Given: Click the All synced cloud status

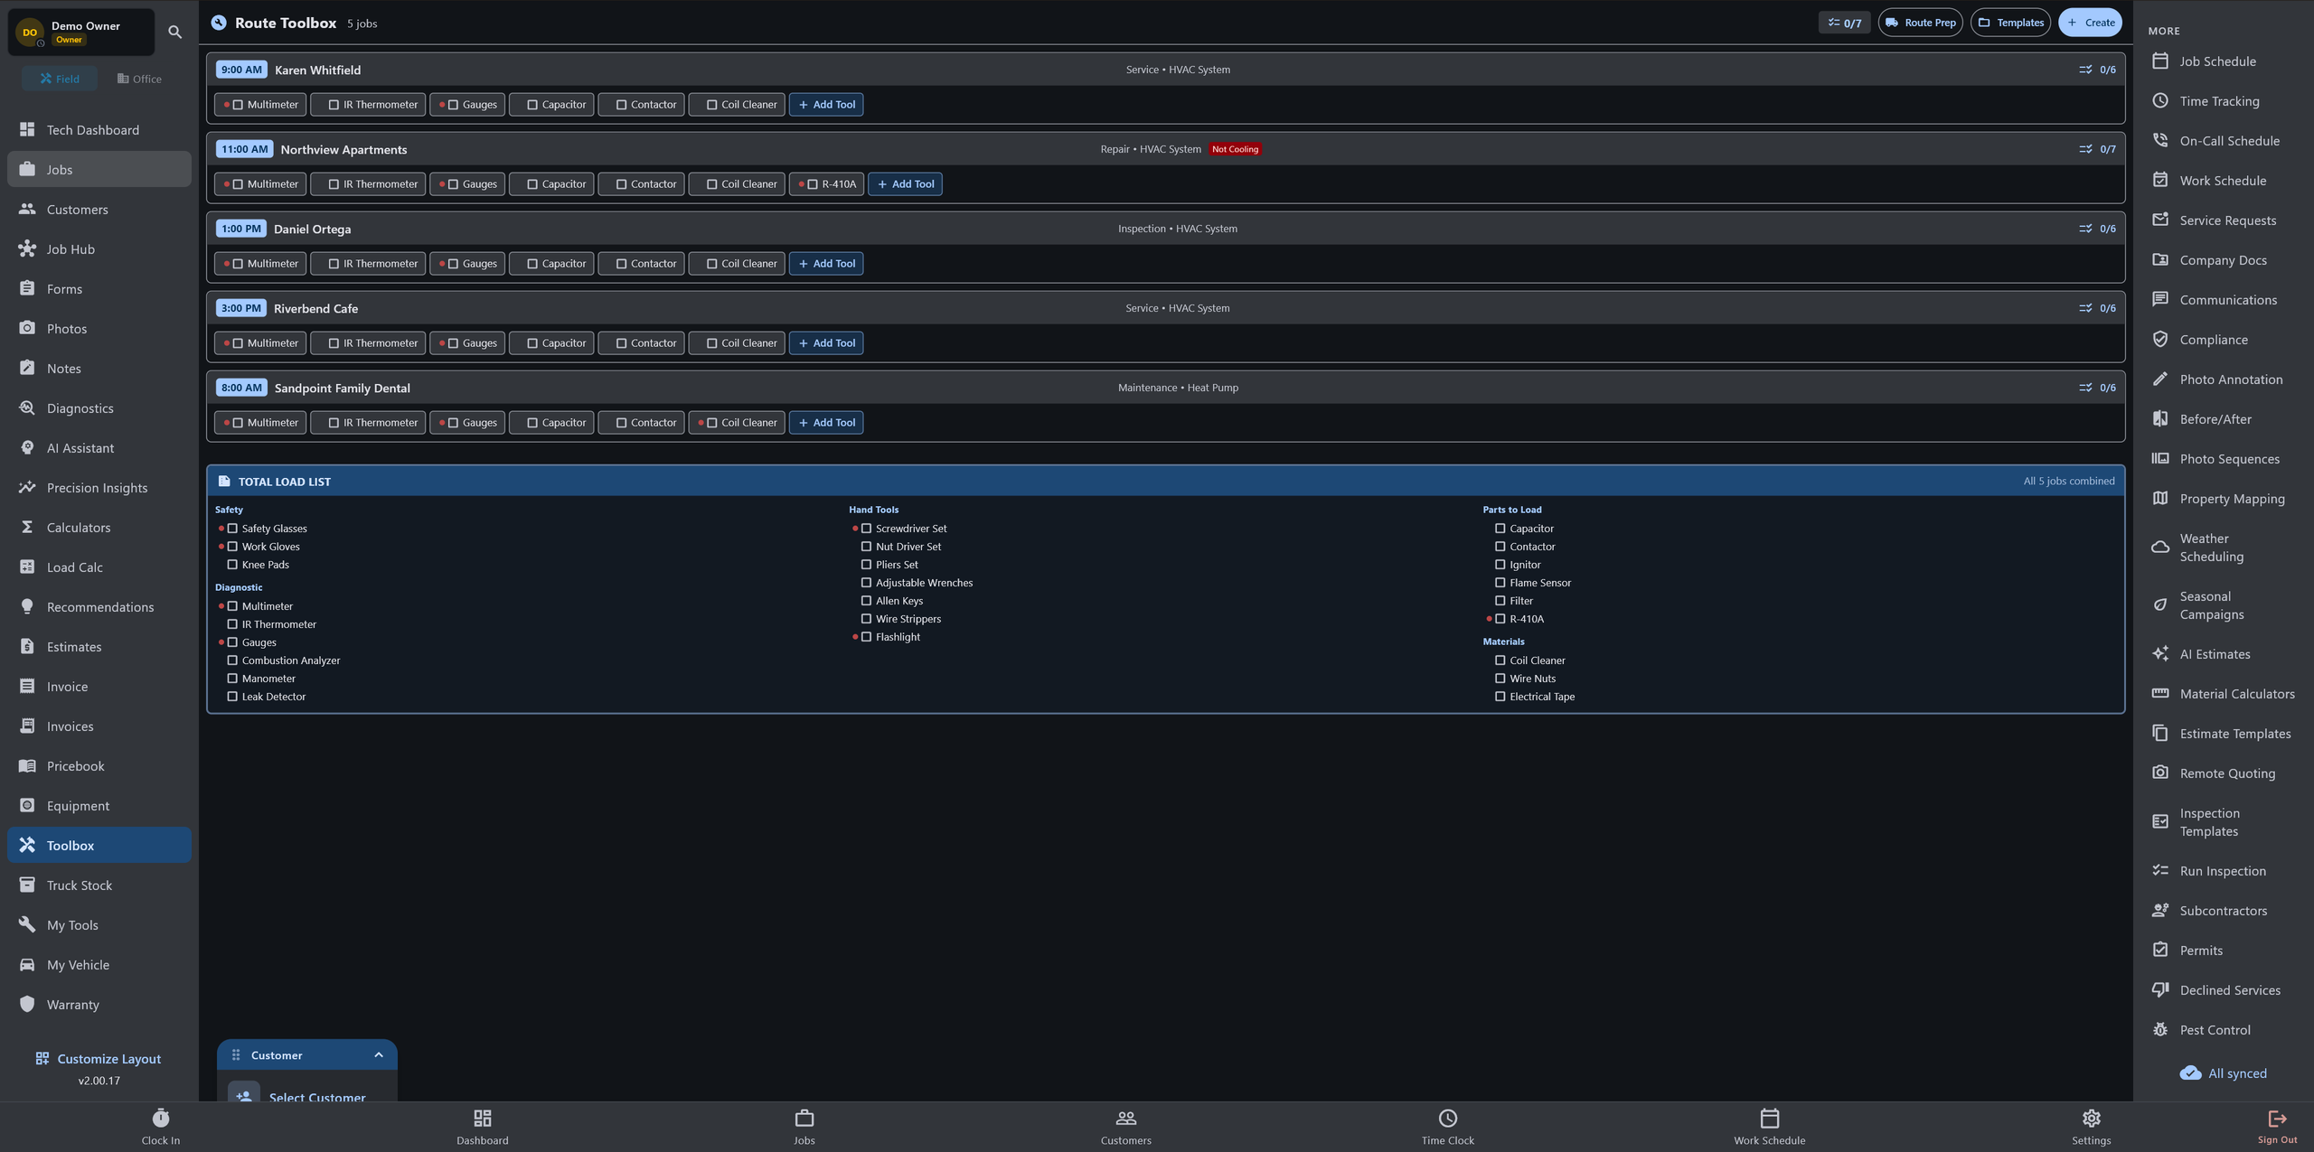Looking at the screenshot, I should point(2223,1072).
